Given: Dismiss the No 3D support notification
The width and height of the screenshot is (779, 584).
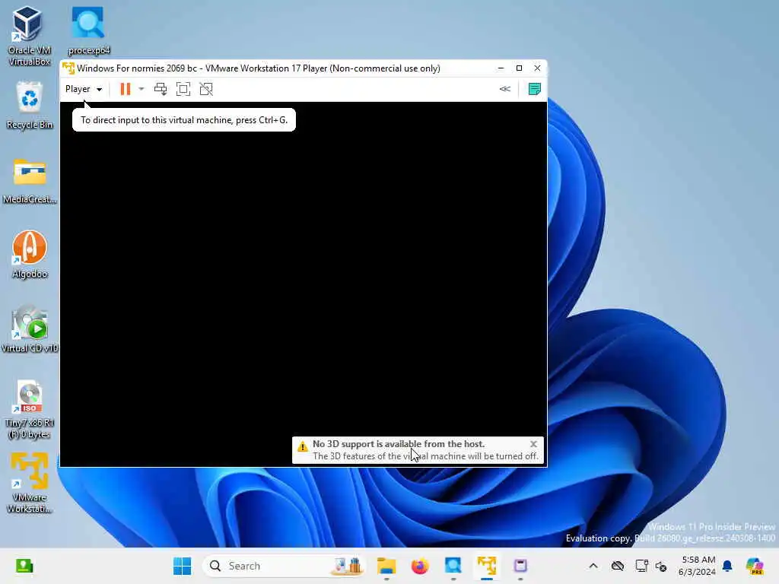Looking at the screenshot, I should coord(533,444).
